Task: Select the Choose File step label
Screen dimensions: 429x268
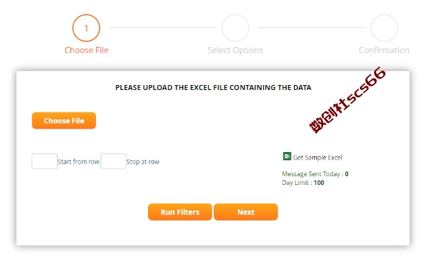Action: 86,50
